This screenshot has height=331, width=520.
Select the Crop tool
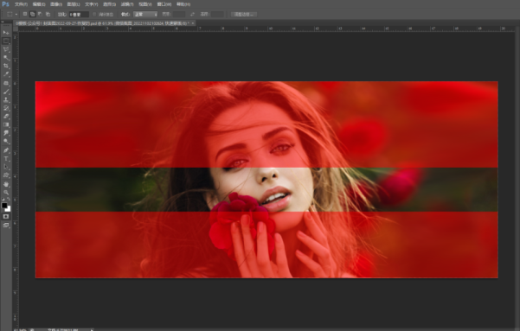click(6, 66)
